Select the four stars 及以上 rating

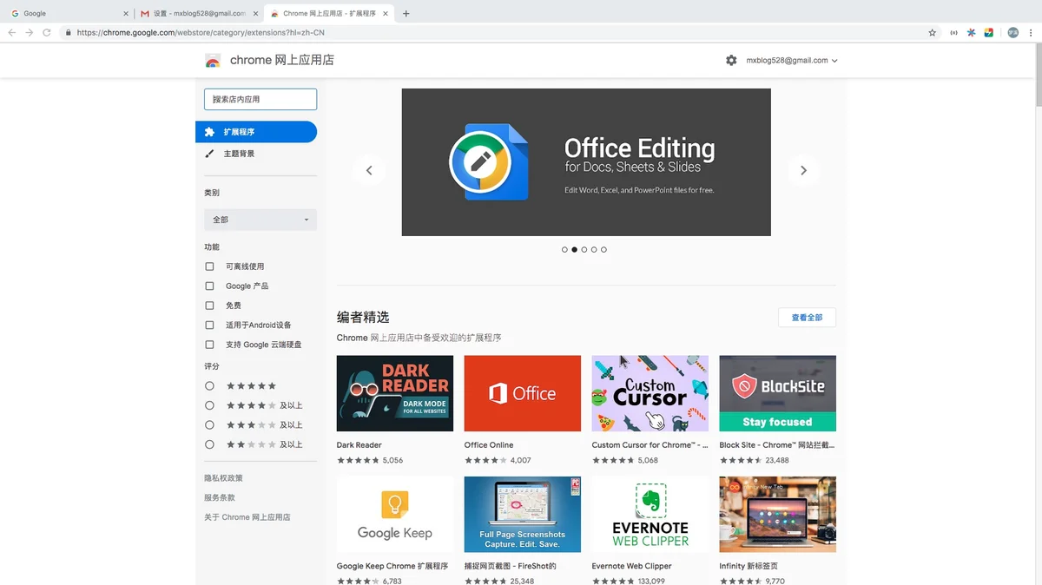(209, 405)
